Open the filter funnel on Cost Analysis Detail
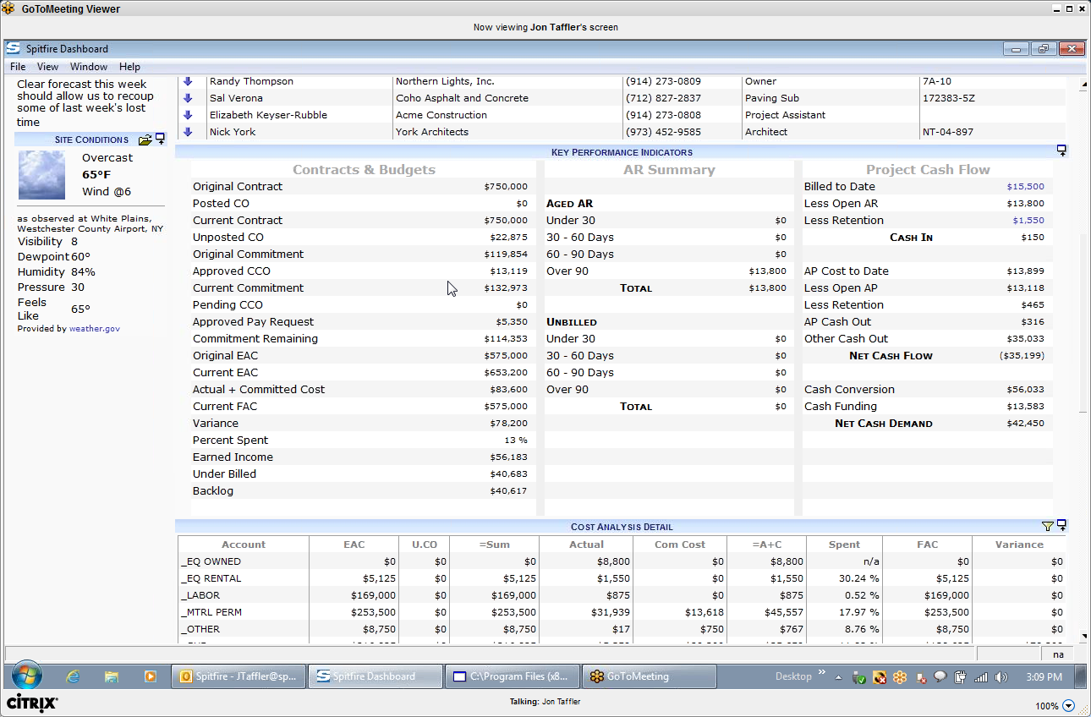The height and width of the screenshot is (717, 1091). click(x=1049, y=526)
